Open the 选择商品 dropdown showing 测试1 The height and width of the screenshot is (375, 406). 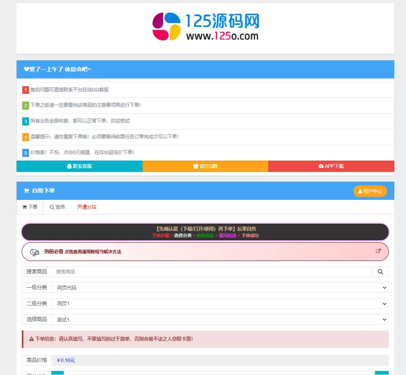(220, 320)
